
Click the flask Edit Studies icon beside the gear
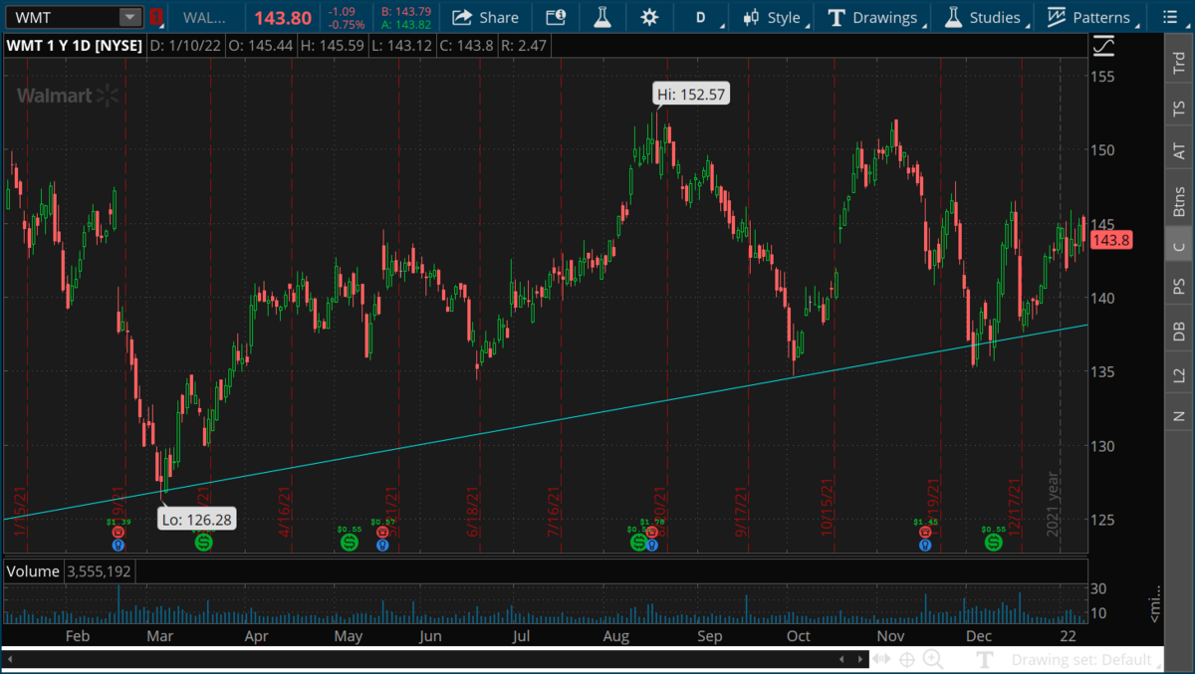pyautogui.click(x=601, y=17)
